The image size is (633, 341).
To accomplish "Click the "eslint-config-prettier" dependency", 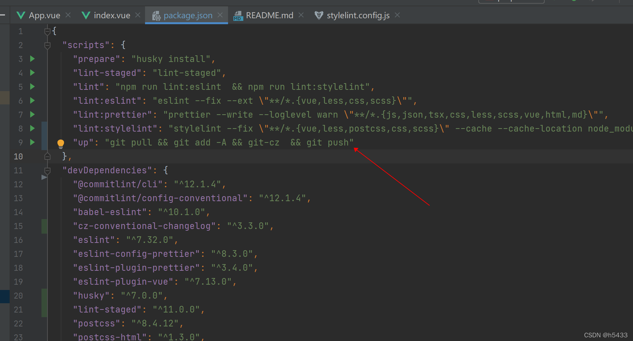I will click(x=136, y=254).
